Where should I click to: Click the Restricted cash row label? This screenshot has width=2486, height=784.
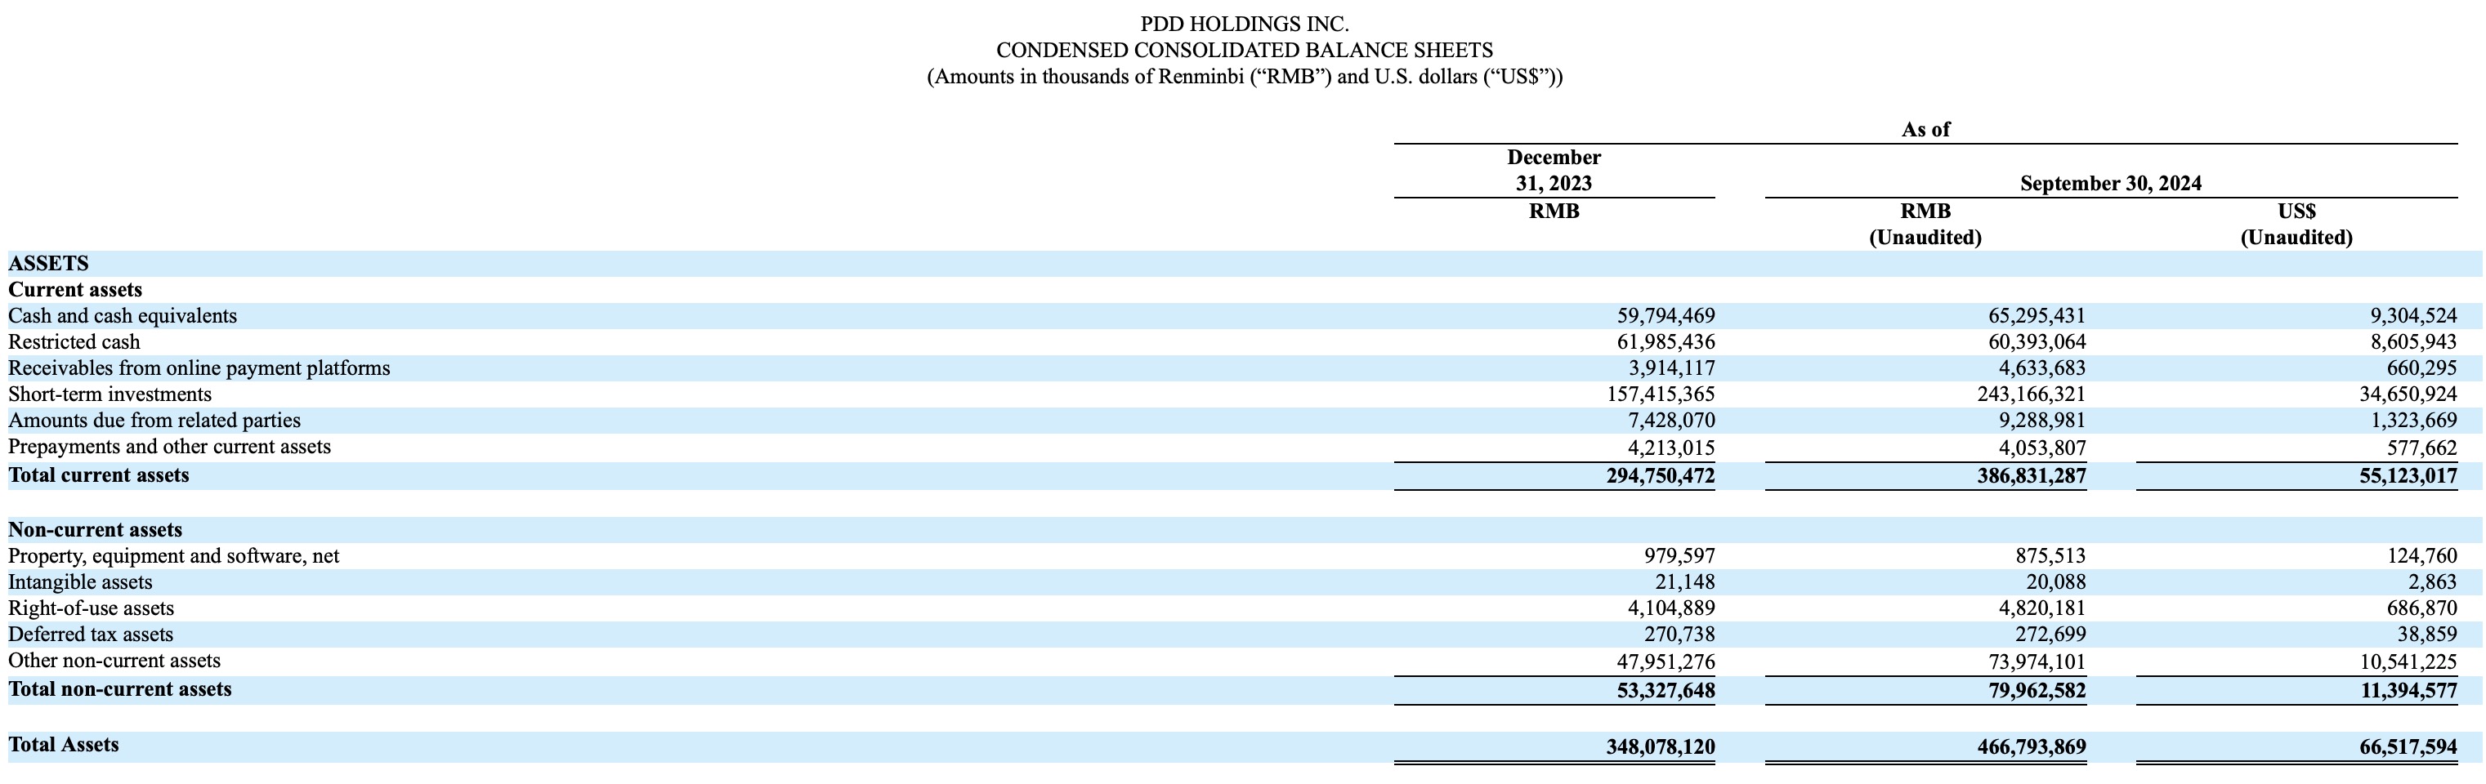click(x=74, y=341)
